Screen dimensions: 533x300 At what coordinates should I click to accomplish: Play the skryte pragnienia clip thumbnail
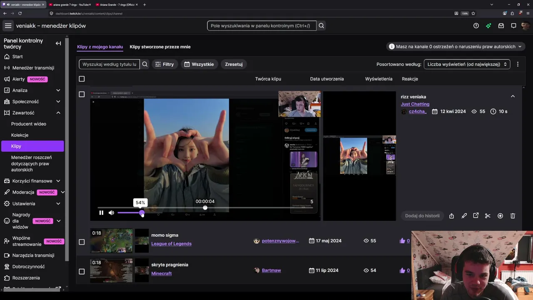click(x=111, y=270)
